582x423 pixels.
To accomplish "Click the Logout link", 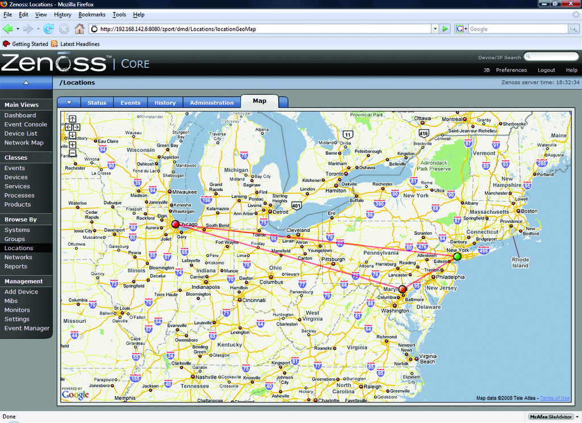I will 546,70.
